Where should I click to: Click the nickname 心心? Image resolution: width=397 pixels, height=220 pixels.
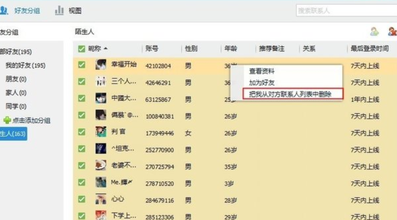[x=118, y=199]
